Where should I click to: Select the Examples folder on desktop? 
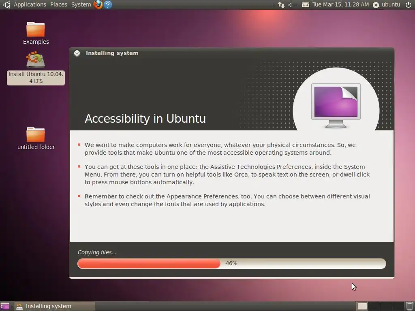point(36,33)
